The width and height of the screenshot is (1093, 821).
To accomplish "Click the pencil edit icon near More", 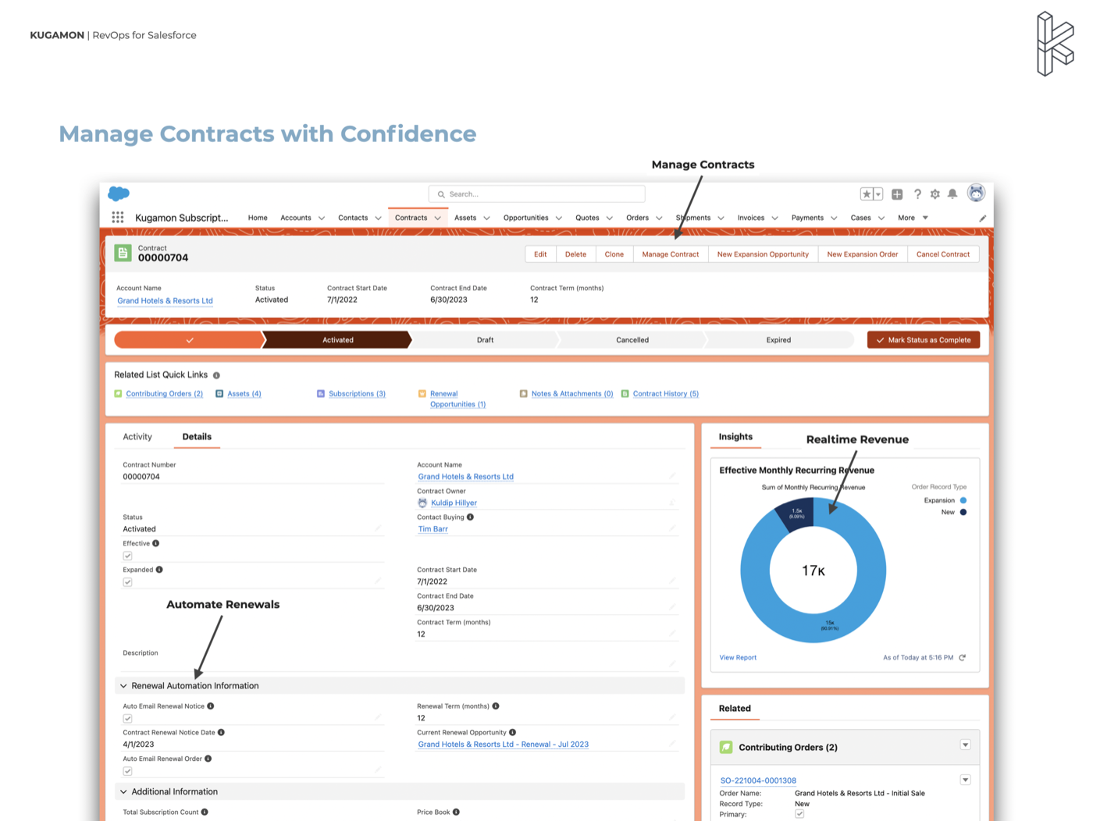I will [x=982, y=218].
